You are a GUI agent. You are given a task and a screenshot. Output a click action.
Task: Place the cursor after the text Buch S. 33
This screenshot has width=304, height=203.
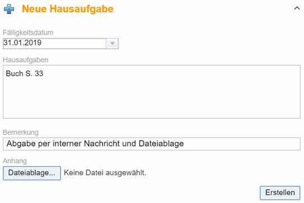point(44,73)
